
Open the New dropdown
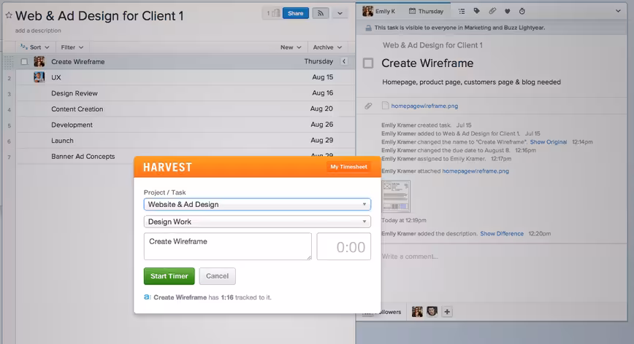291,47
